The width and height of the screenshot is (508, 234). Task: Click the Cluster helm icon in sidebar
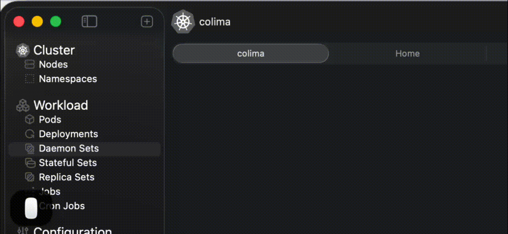pyautogui.click(x=23, y=50)
